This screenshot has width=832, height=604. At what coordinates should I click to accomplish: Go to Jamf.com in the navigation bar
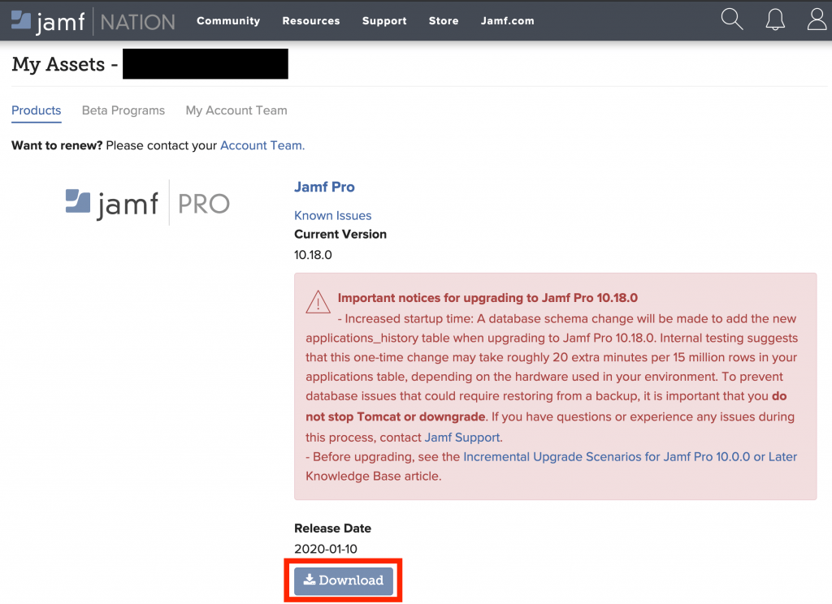point(507,20)
